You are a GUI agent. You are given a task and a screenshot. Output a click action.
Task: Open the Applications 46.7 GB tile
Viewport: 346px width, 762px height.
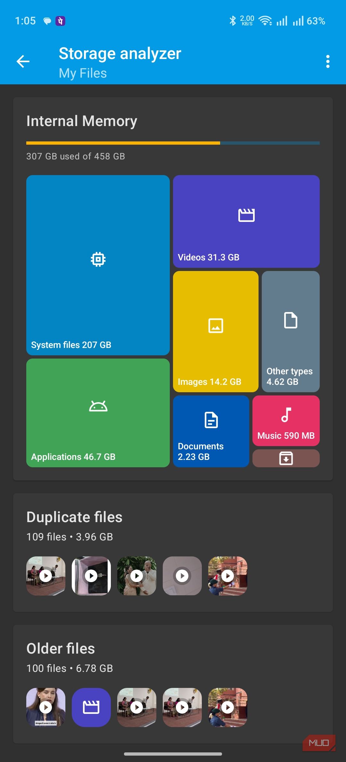(x=98, y=413)
